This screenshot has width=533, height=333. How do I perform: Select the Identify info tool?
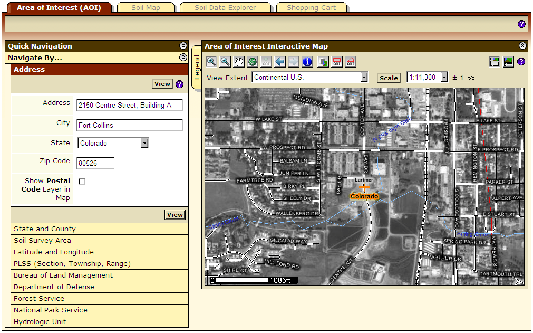(307, 62)
